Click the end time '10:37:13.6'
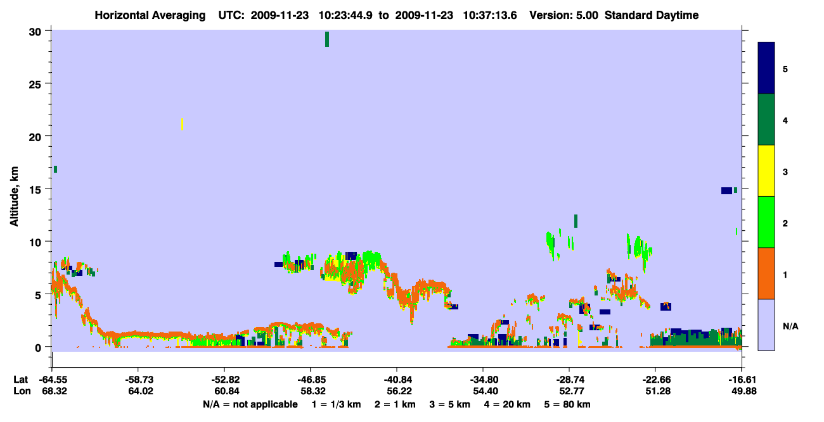 coord(489,15)
